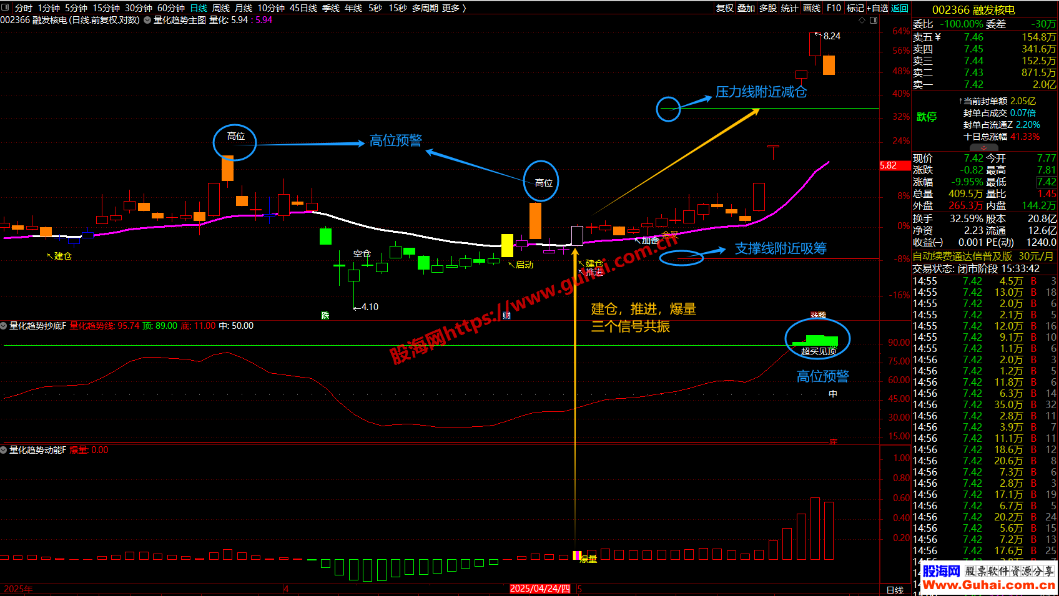Select the 10分钟 period tab
The width and height of the screenshot is (1059, 596).
pos(271,8)
